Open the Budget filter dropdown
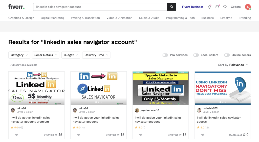 coord(71,55)
